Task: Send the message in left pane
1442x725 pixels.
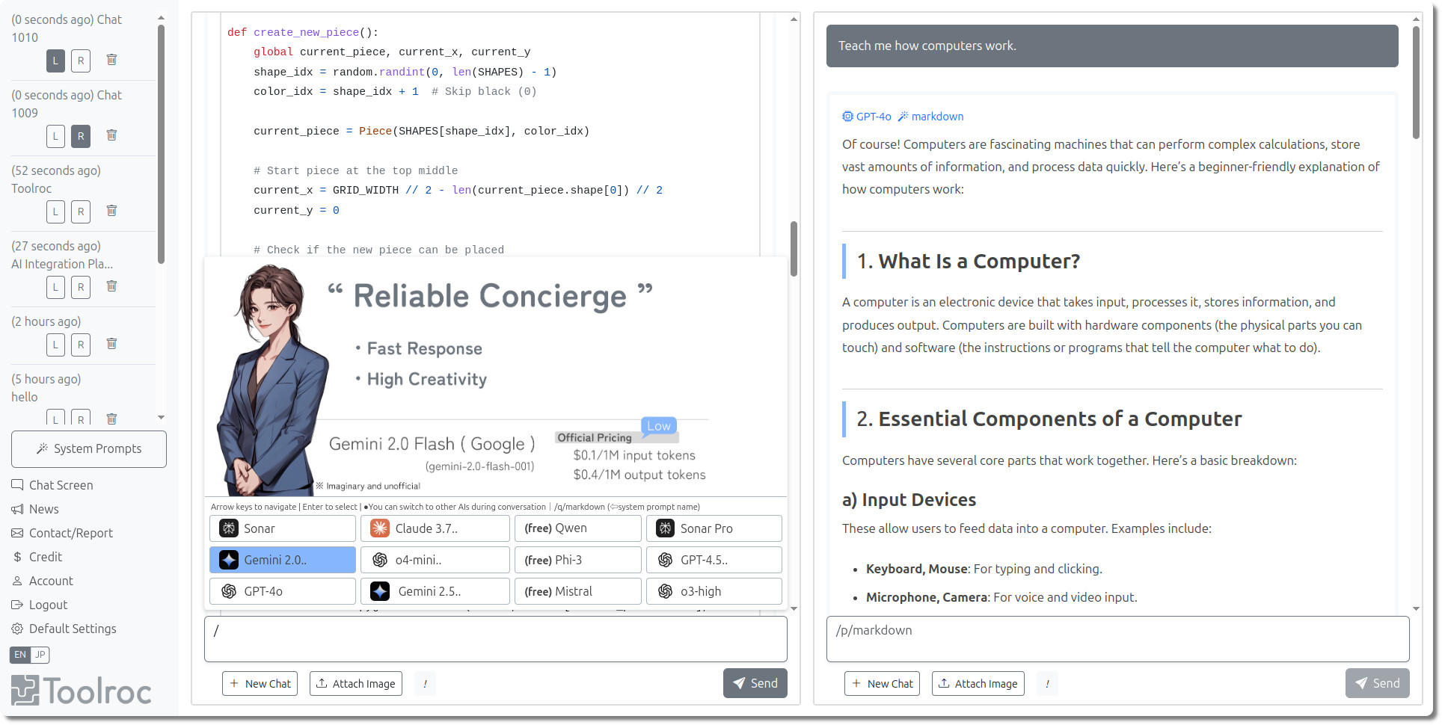Action: (x=755, y=683)
